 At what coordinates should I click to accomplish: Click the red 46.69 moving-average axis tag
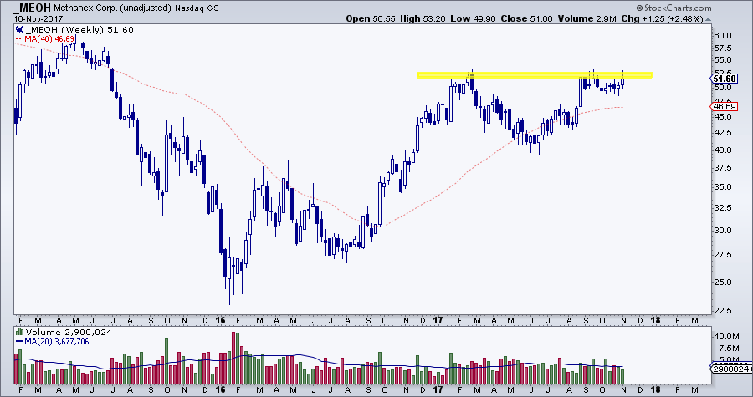click(x=725, y=106)
